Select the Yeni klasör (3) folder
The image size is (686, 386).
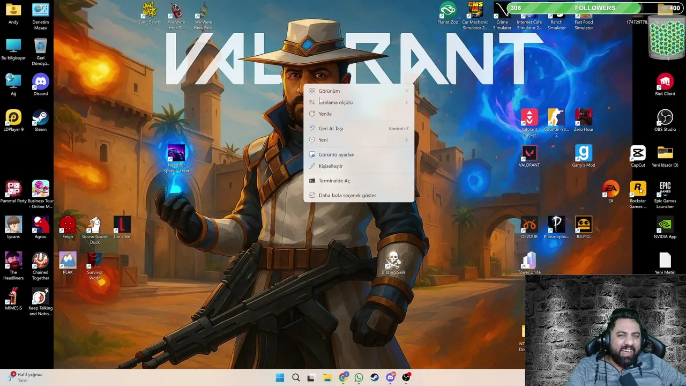coord(665,157)
